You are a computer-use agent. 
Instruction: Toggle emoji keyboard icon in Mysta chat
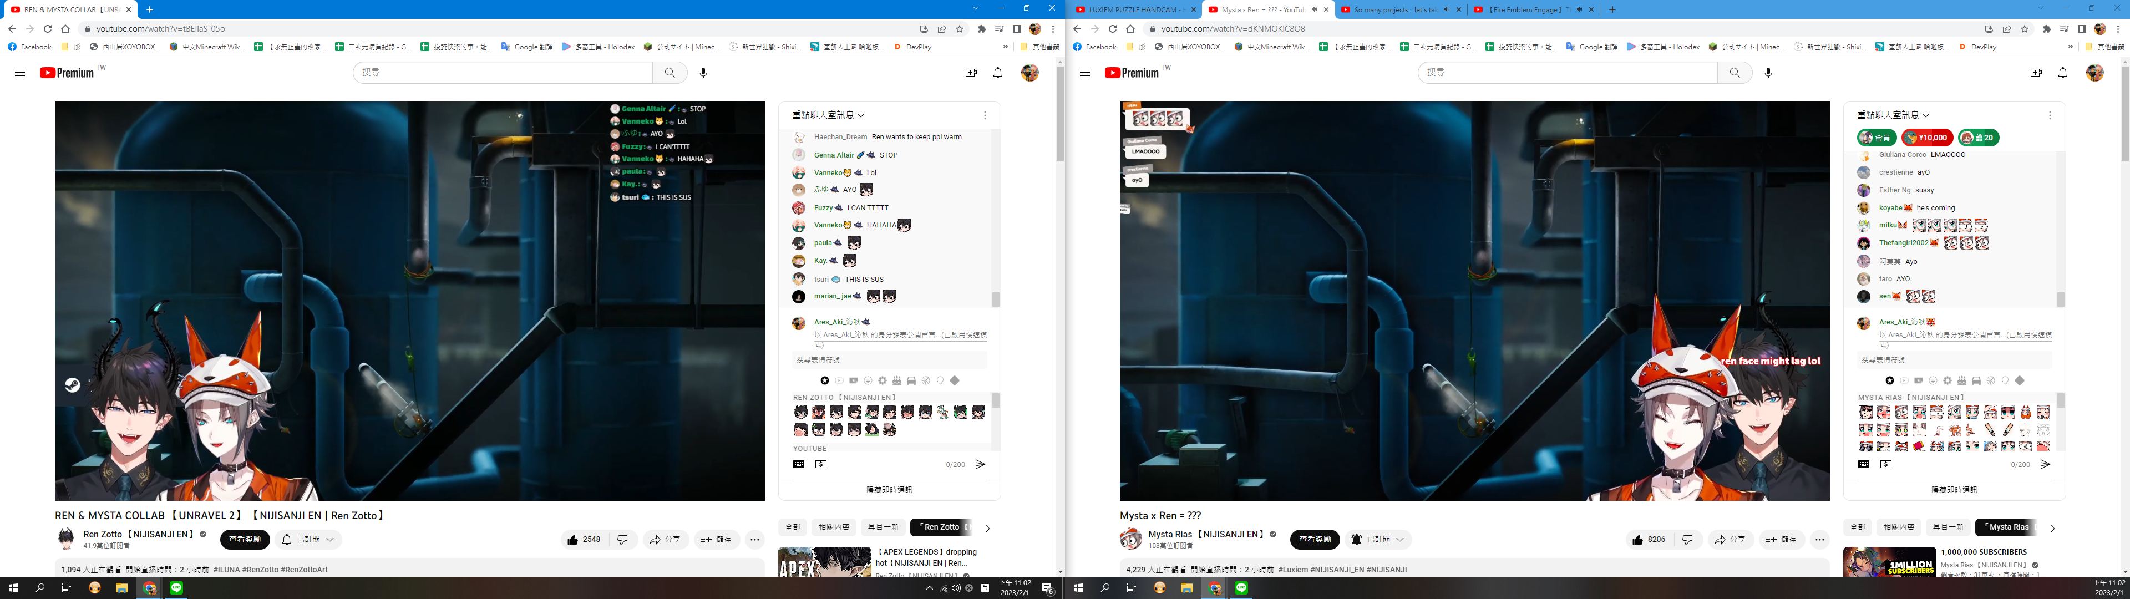click(1864, 464)
